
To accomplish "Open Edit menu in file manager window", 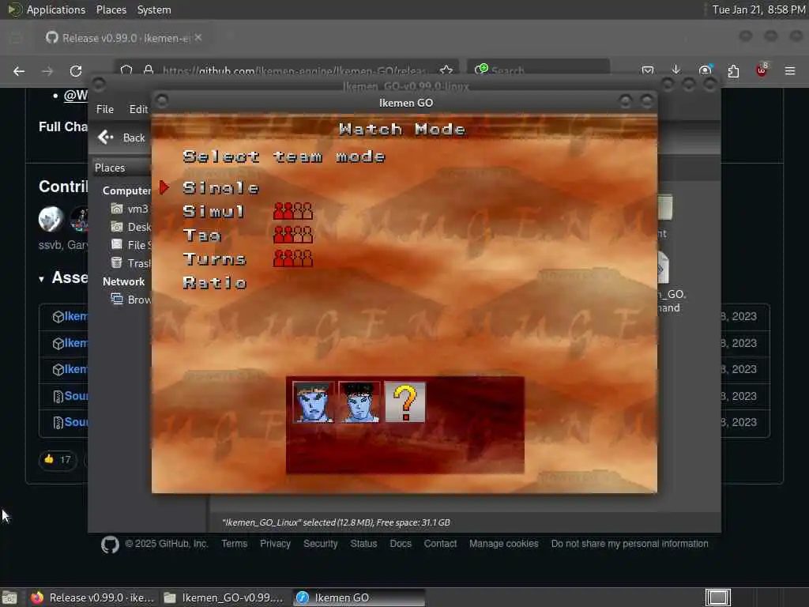I will 138,109.
